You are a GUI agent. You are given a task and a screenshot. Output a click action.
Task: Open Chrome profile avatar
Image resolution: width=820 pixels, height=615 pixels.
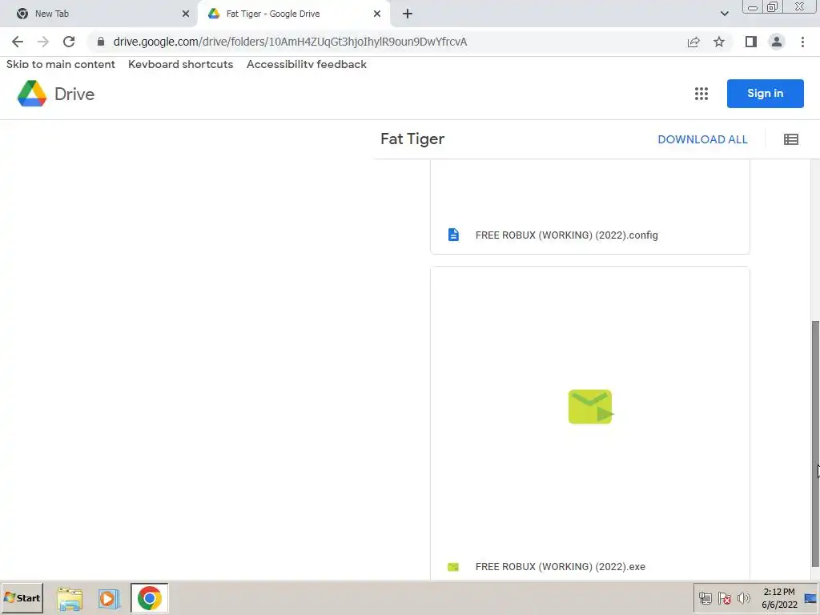point(777,42)
